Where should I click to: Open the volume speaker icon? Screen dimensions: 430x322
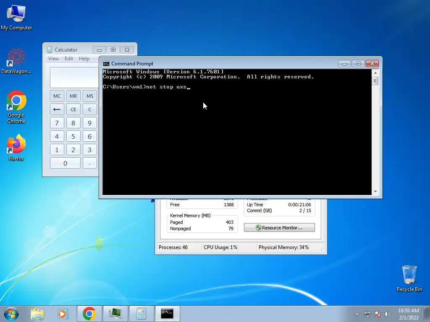coord(388,314)
